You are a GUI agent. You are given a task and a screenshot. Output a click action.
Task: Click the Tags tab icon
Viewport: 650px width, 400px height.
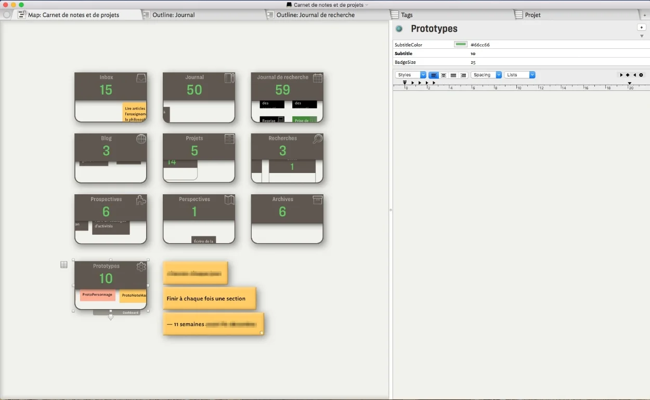[395, 15]
